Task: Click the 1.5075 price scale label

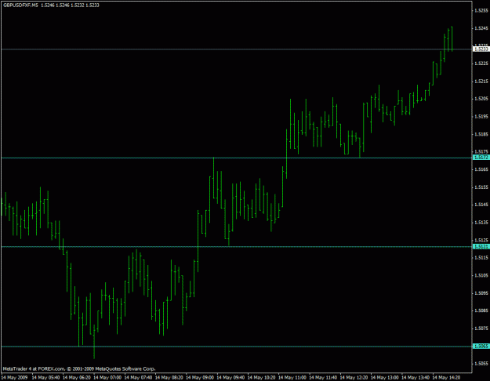Action: [481, 328]
